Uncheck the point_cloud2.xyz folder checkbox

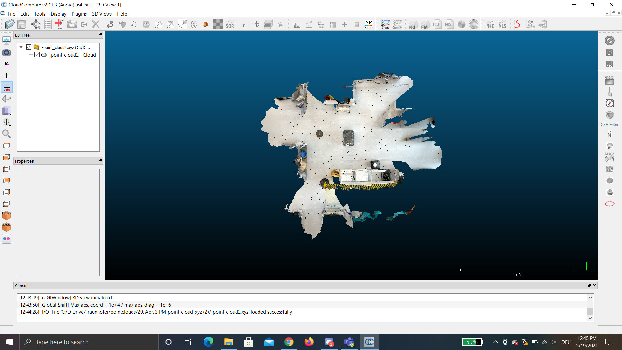pyautogui.click(x=29, y=47)
